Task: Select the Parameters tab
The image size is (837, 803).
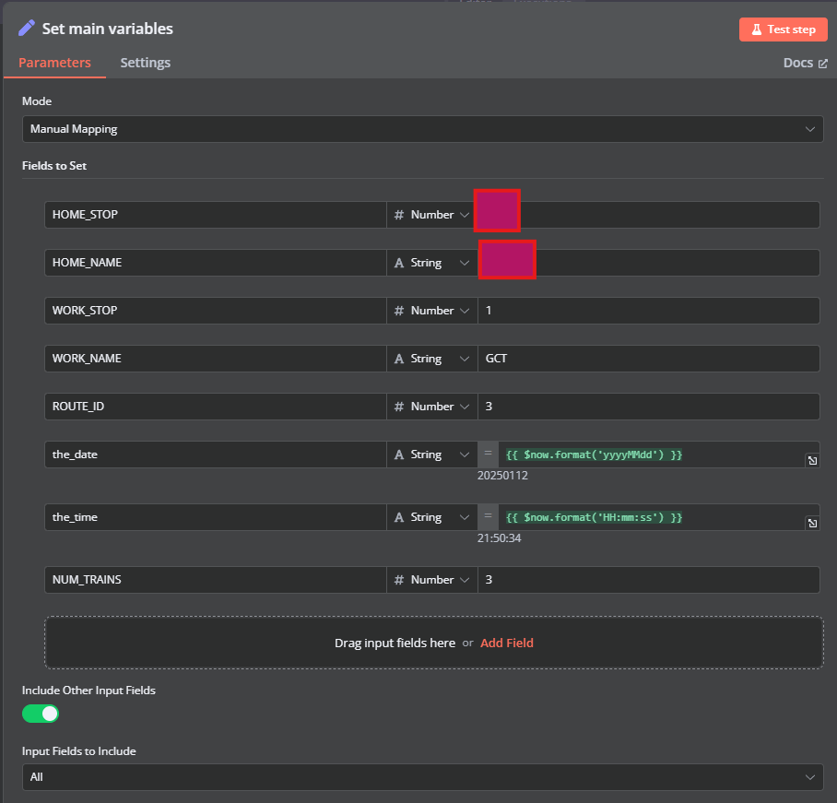Action: (x=54, y=63)
